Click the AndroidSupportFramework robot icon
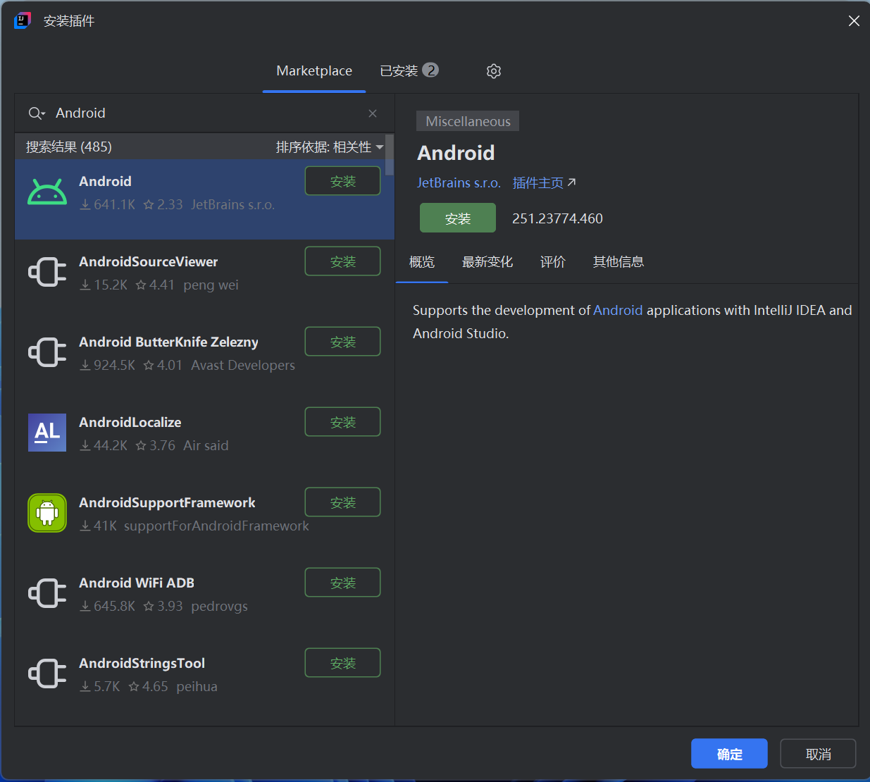 tap(47, 513)
